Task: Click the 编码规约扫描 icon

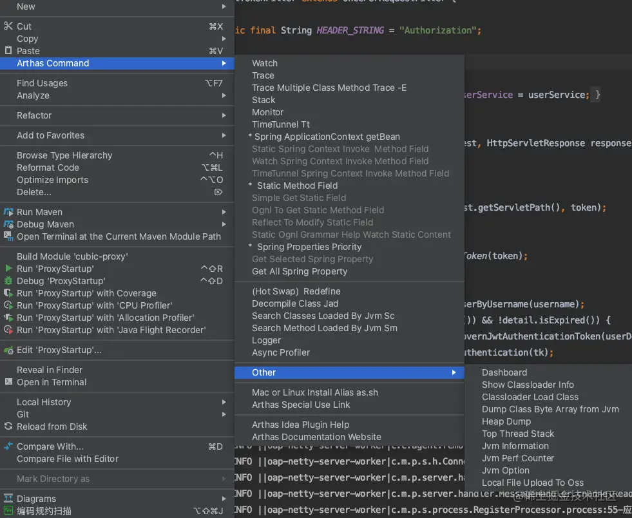Action: pos(8,511)
